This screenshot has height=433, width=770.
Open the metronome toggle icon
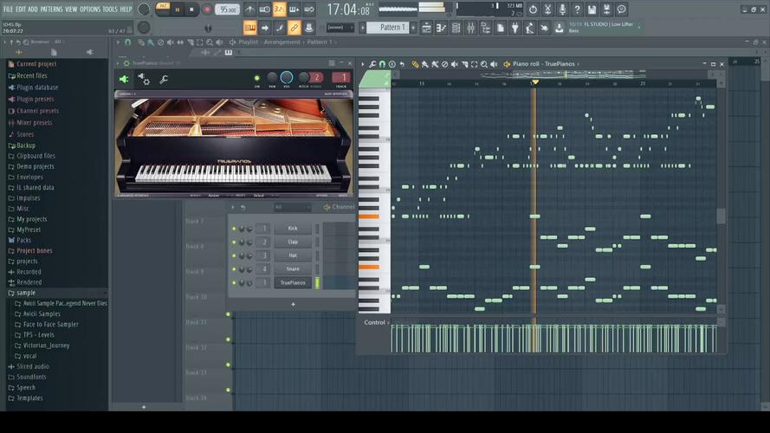coord(250,10)
